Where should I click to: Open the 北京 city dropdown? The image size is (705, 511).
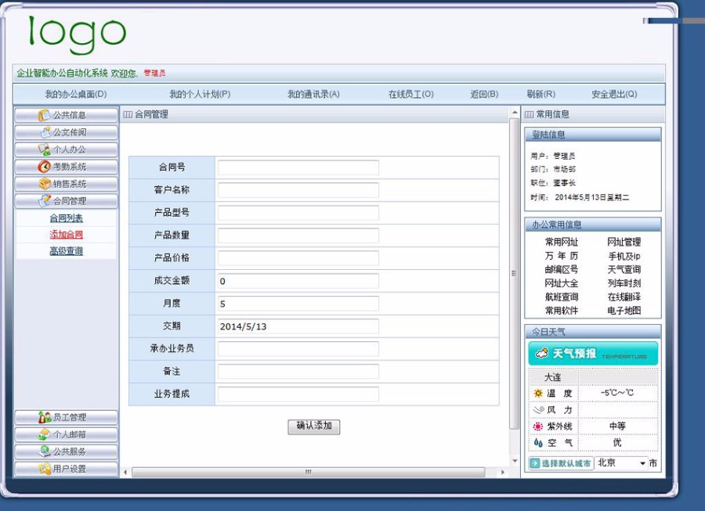621,463
